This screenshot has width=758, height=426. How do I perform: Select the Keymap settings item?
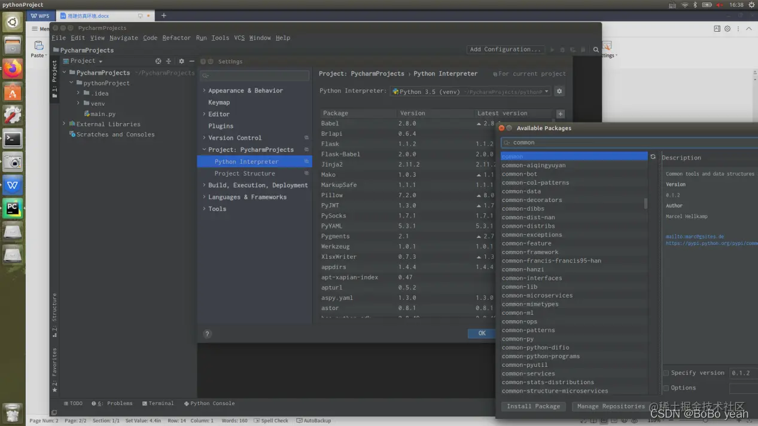[219, 102]
